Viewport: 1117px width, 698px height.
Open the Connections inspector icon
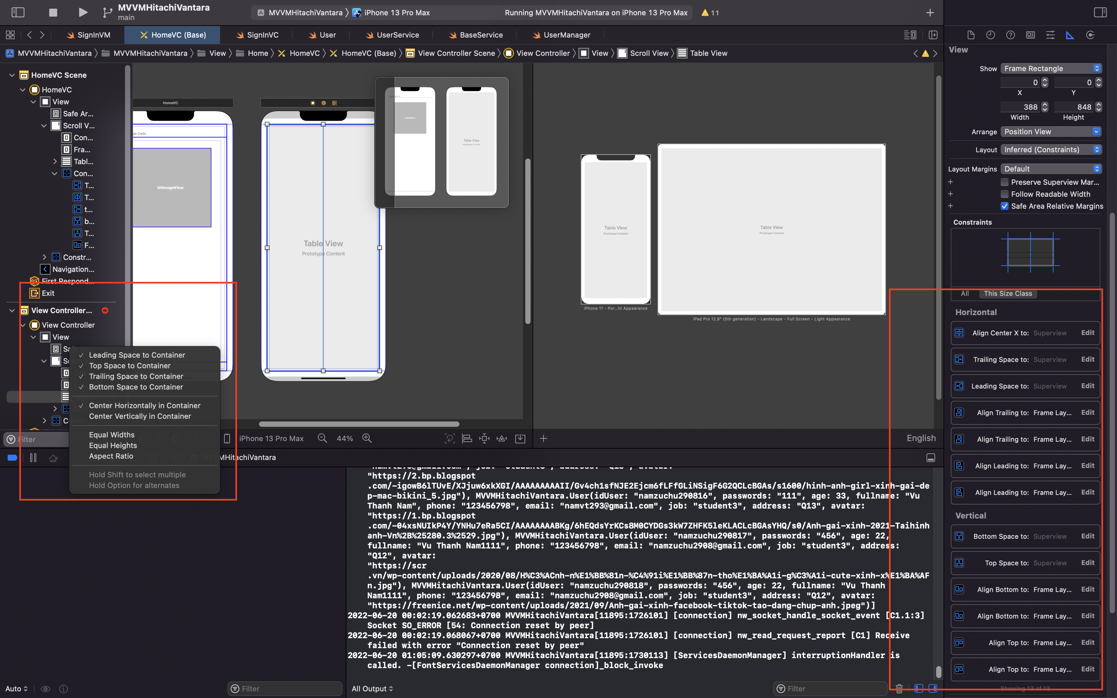click(1090, 35)
